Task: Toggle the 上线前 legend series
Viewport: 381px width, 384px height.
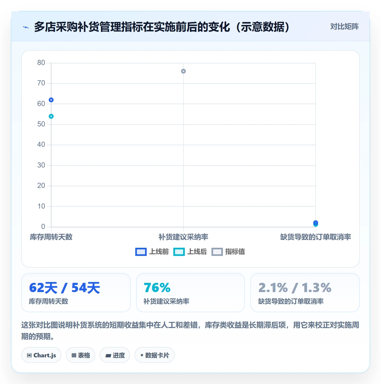Action: 152,252
